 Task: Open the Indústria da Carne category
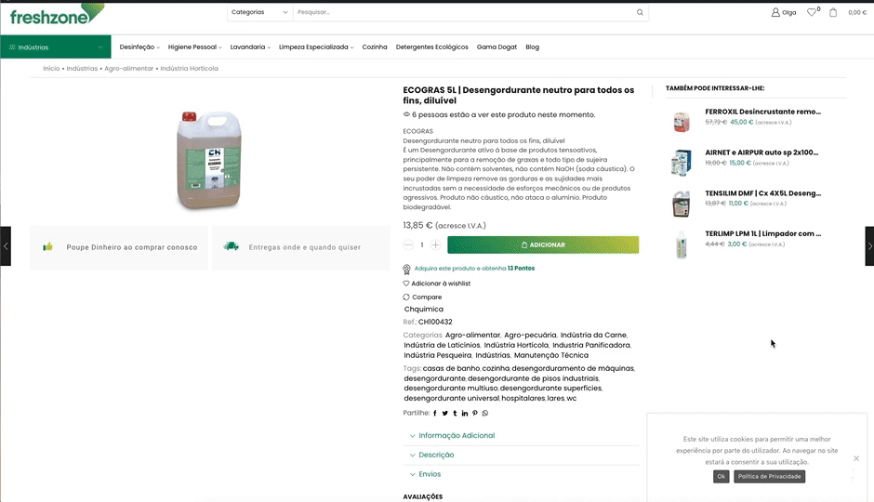593,335
